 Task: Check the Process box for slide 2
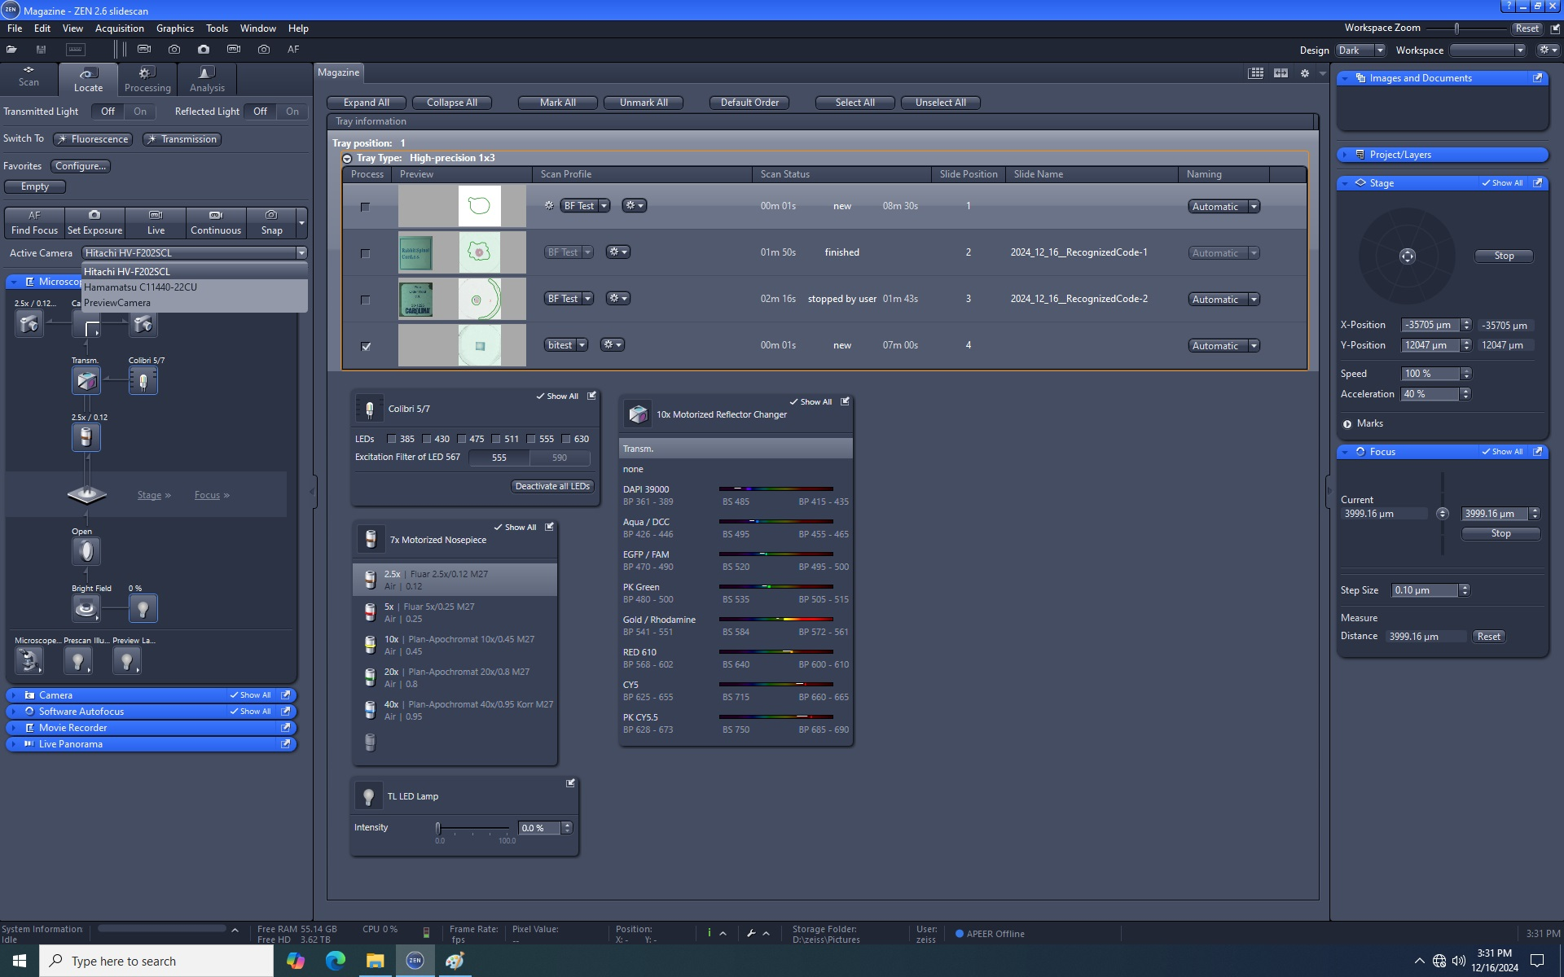click(365, 253)
